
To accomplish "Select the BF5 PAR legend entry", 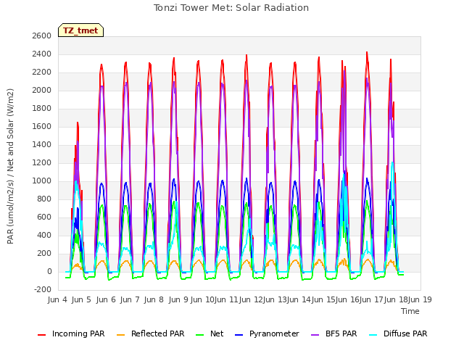I will [334, 333].
